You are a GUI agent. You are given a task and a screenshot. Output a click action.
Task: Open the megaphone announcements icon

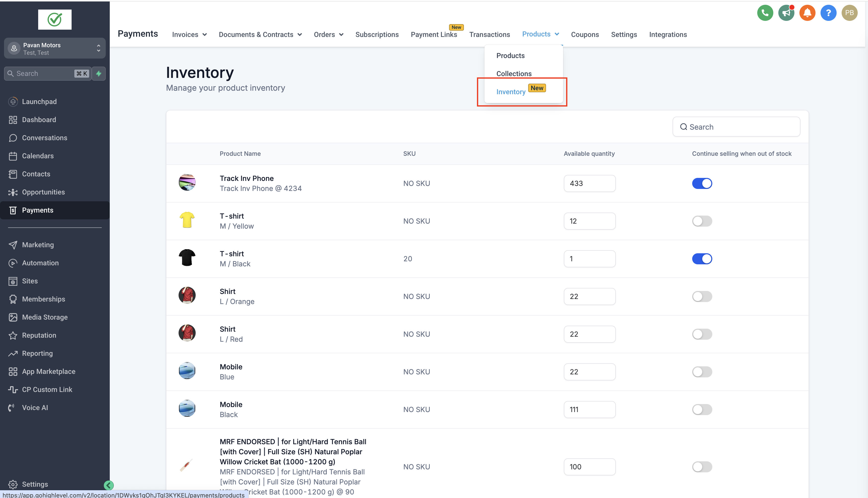786,13
